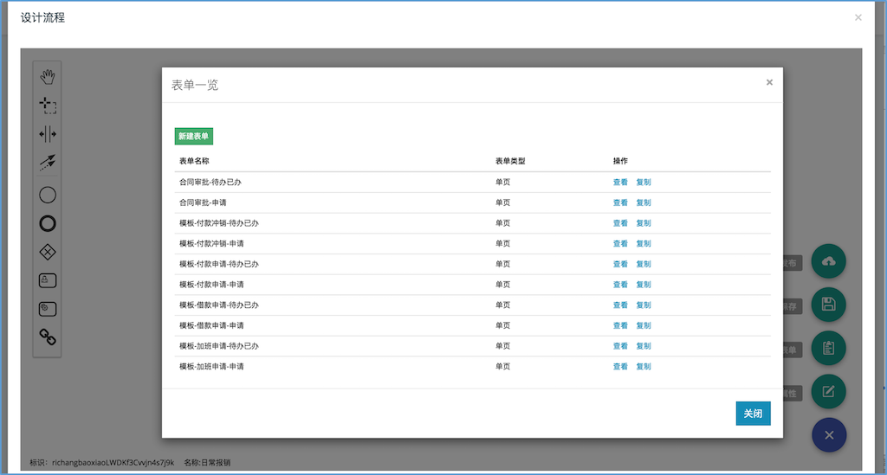
Task: Click the pencil edit properties button
Action: tap(828, 392)
